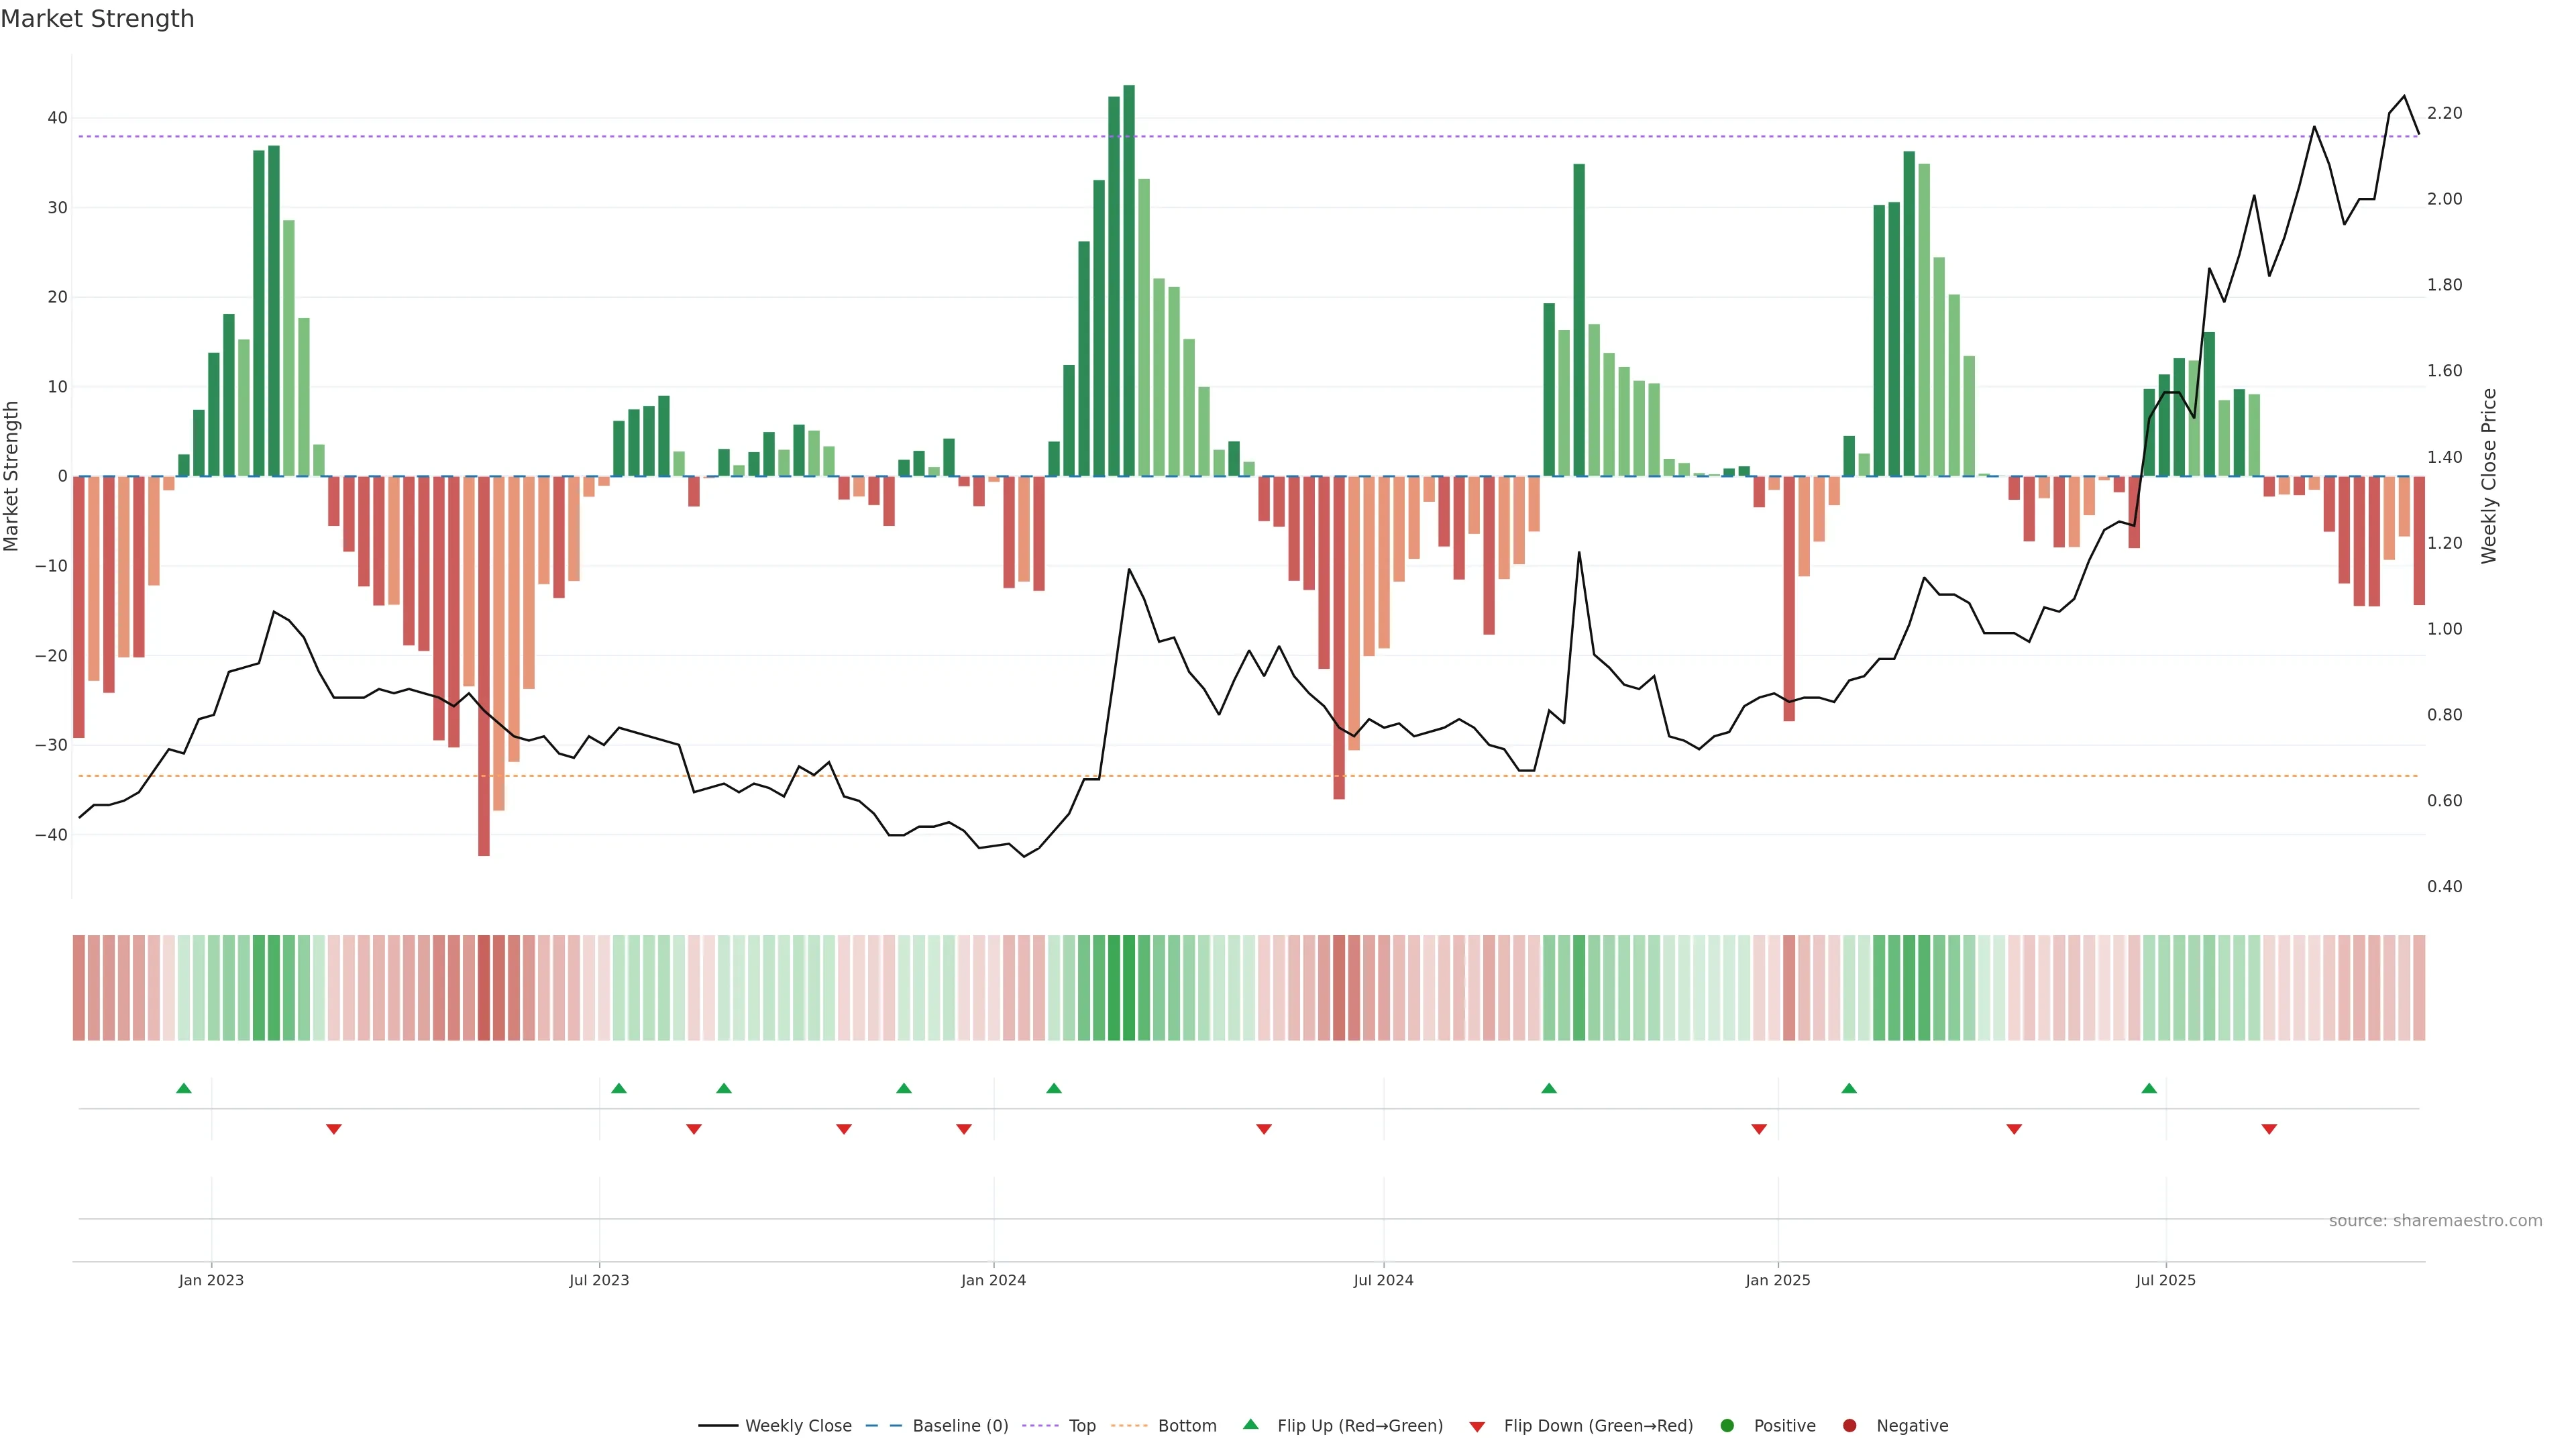Click the tallest green bar in early 2024
2576x1449 pixels.
click(x=1129, y=280)
